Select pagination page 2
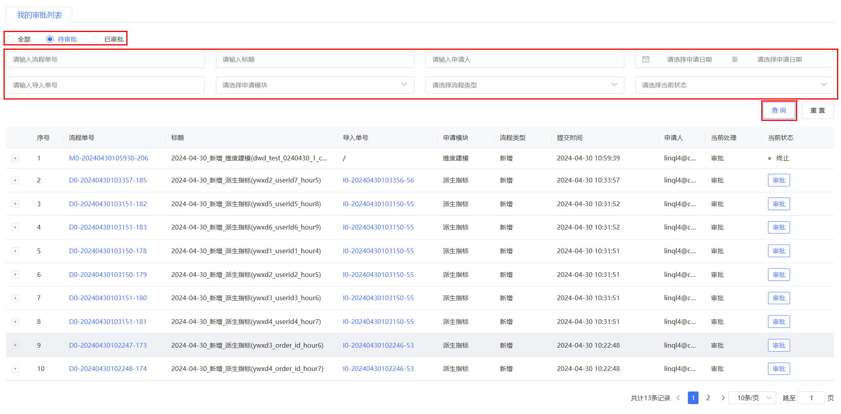 pyautogui.click(x=708, y=398)
